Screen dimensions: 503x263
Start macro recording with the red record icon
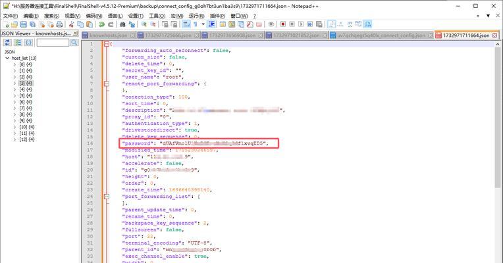283,24
